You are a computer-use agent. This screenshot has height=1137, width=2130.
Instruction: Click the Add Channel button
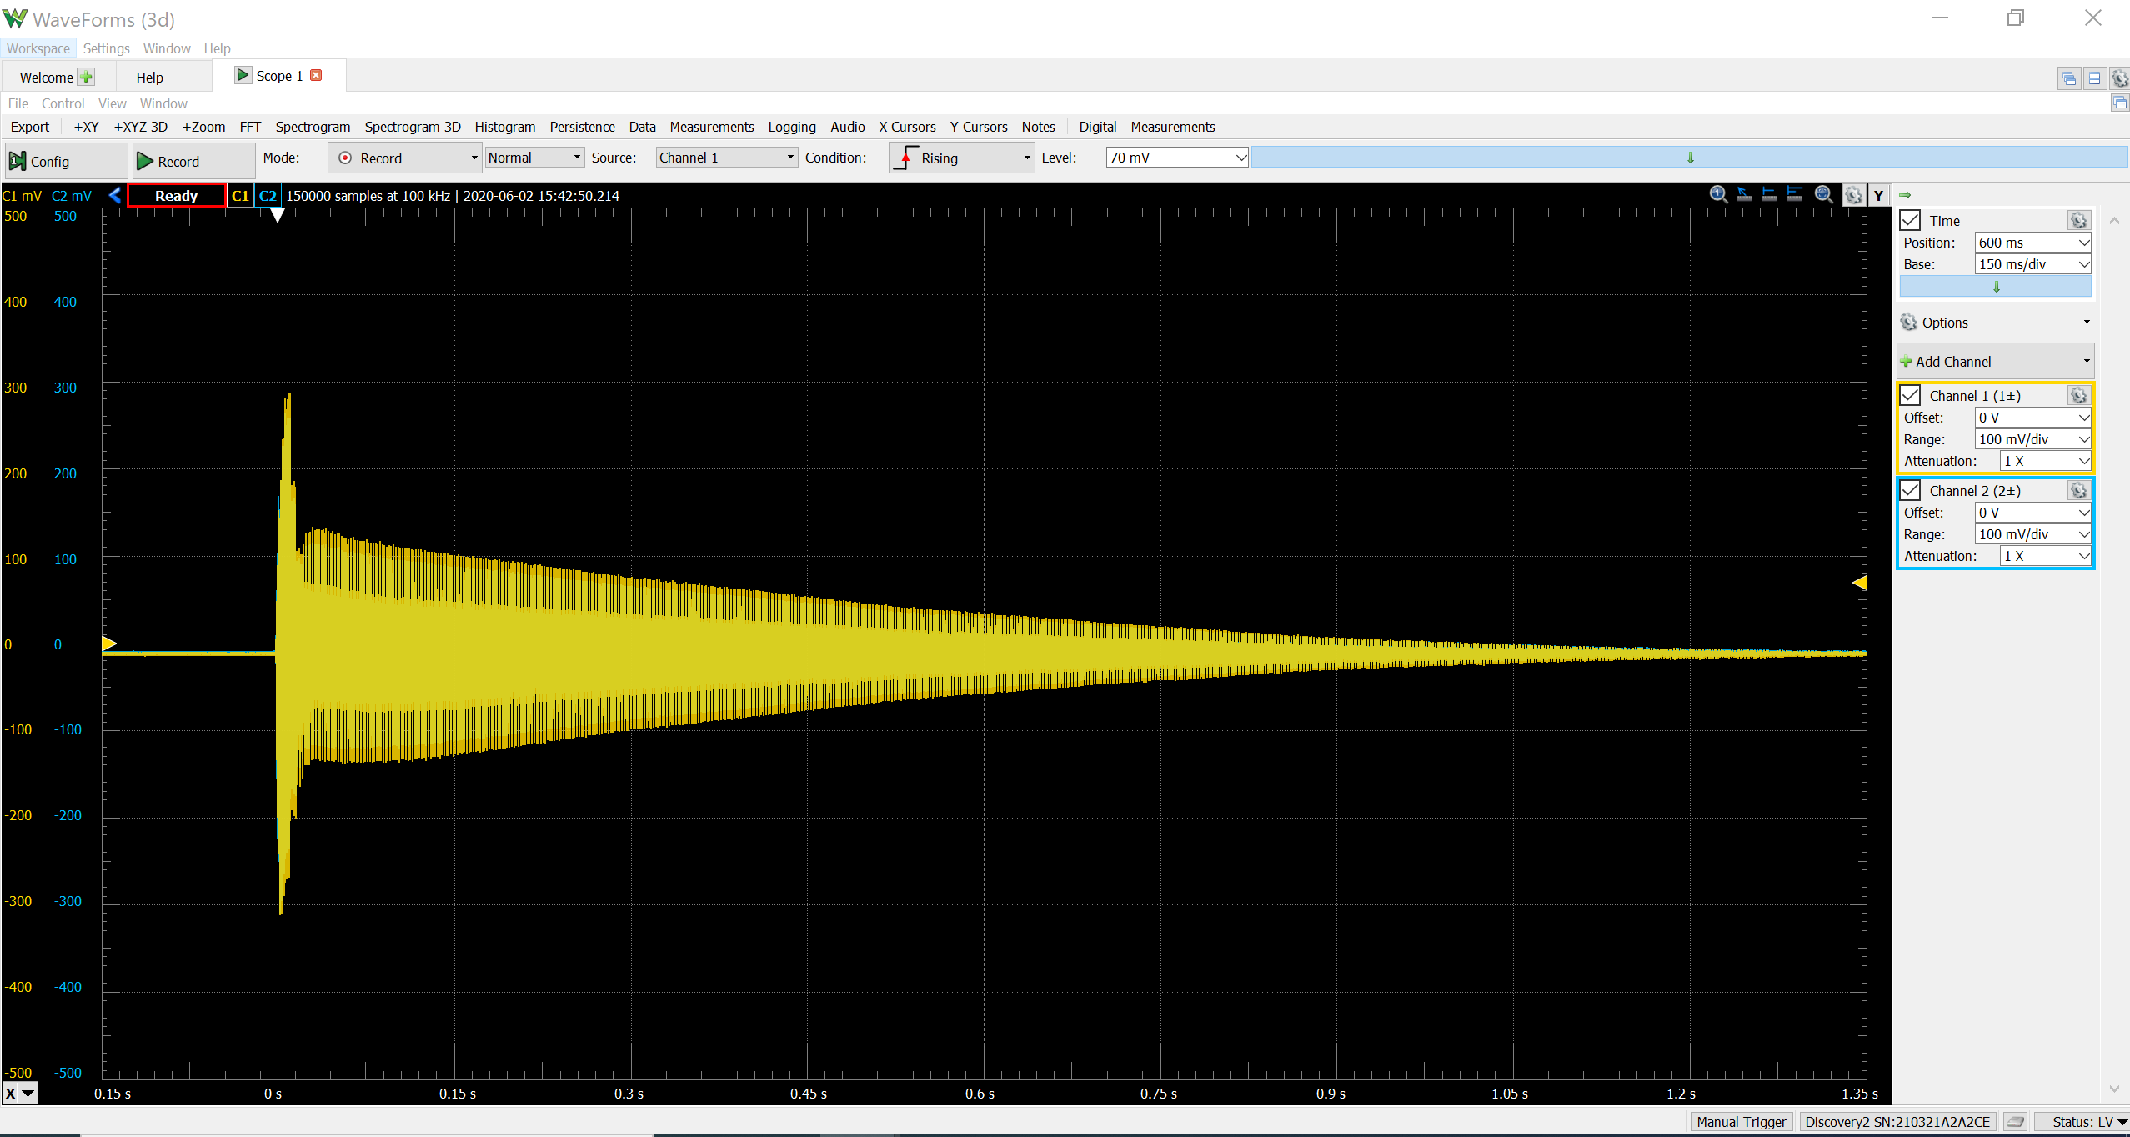(1995, 361)
